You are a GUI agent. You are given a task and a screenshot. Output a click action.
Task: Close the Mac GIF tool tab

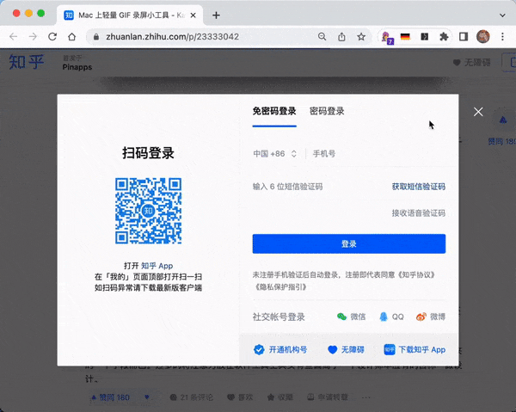193,15
